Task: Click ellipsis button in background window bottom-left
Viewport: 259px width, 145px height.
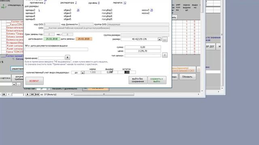Action: point(19,84)
